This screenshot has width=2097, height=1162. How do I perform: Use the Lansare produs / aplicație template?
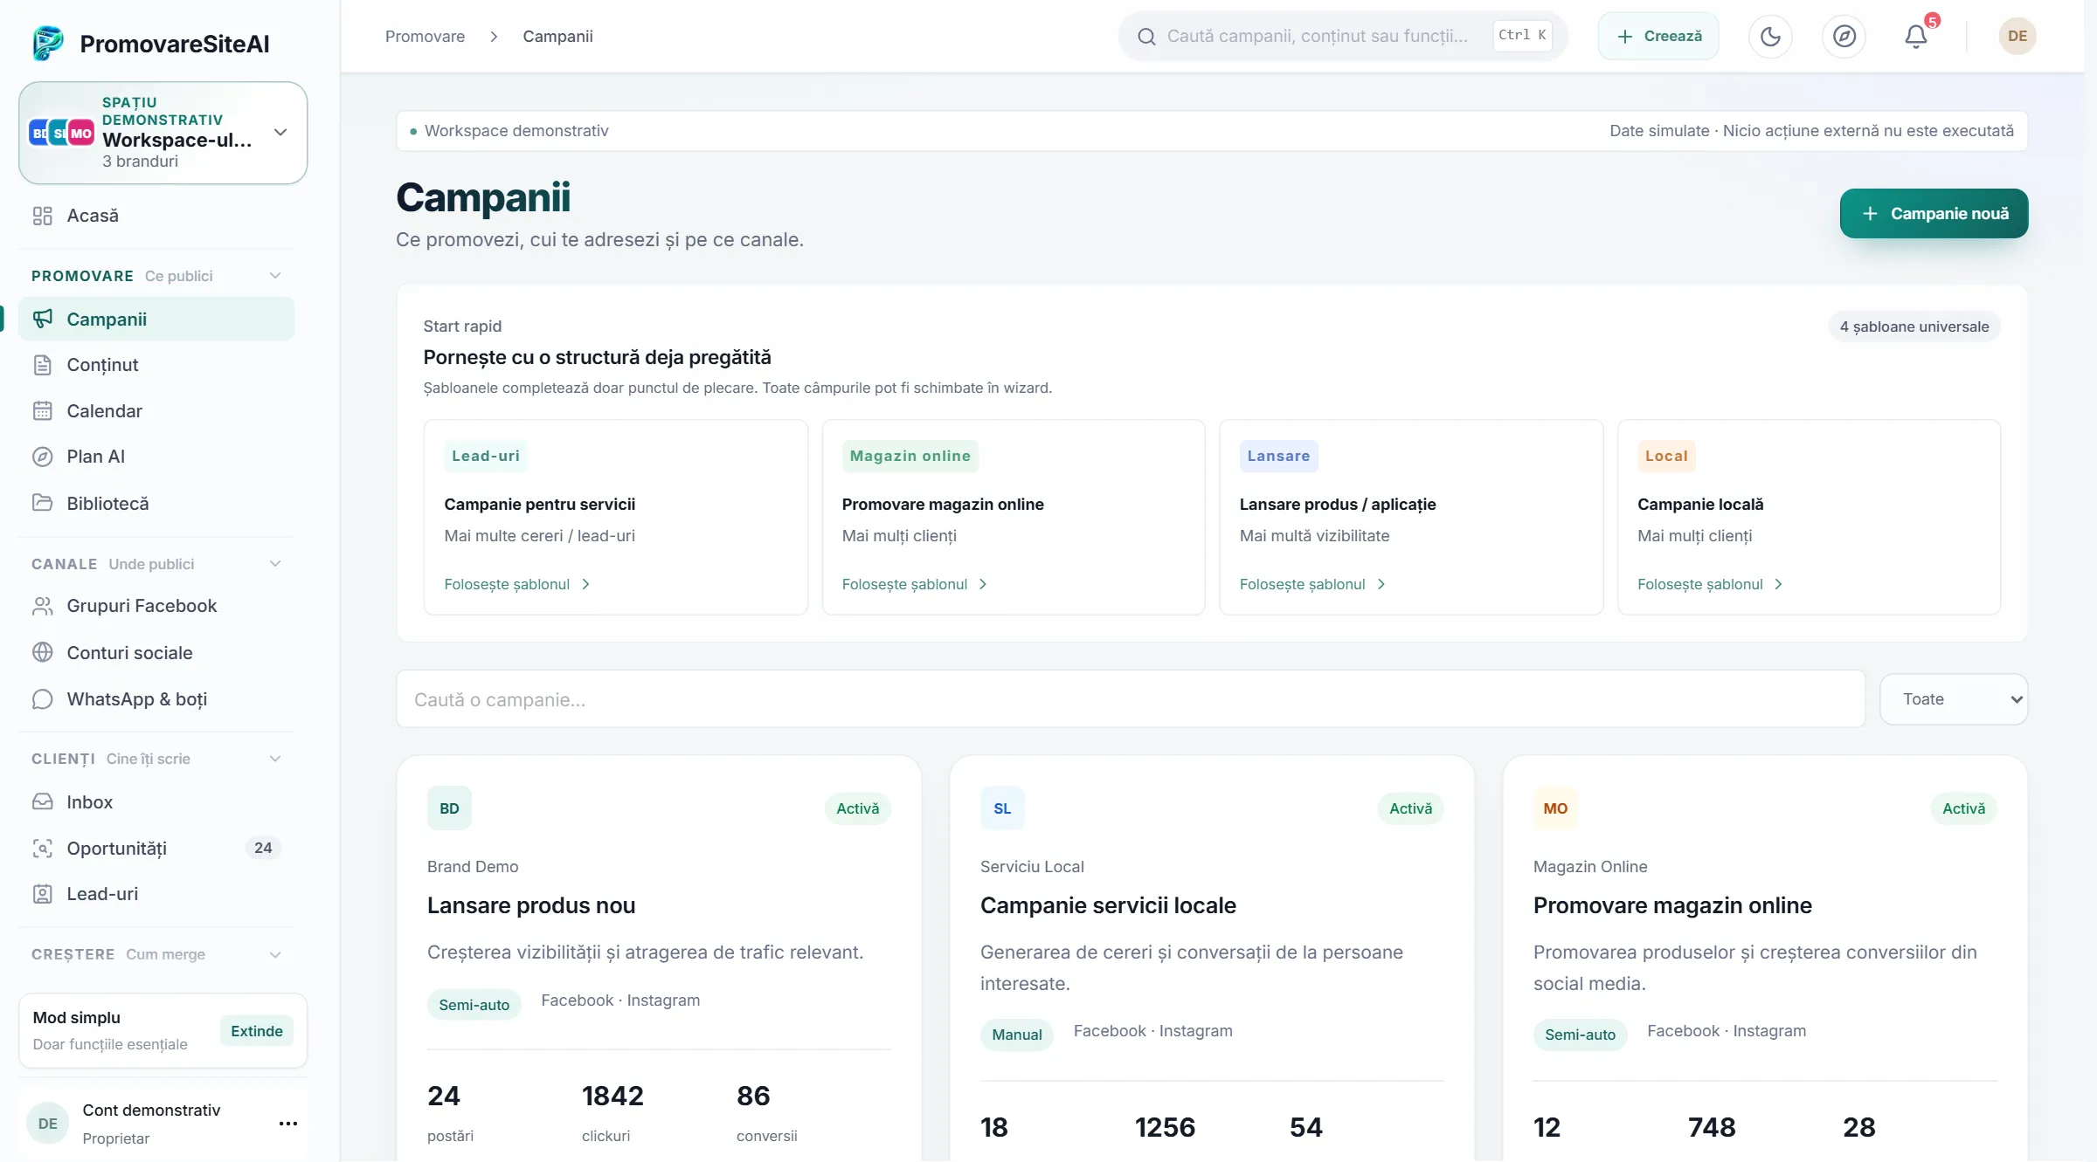click(1312, 584)
